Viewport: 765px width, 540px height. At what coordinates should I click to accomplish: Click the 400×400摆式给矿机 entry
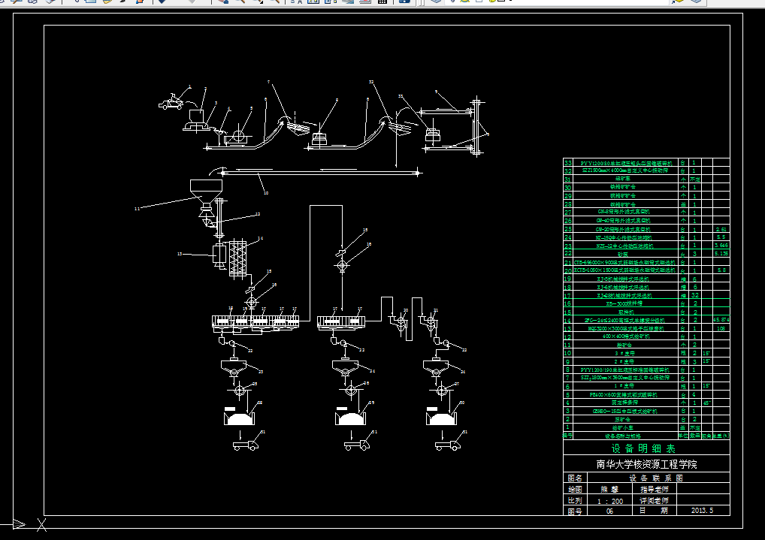coord(626,336)
